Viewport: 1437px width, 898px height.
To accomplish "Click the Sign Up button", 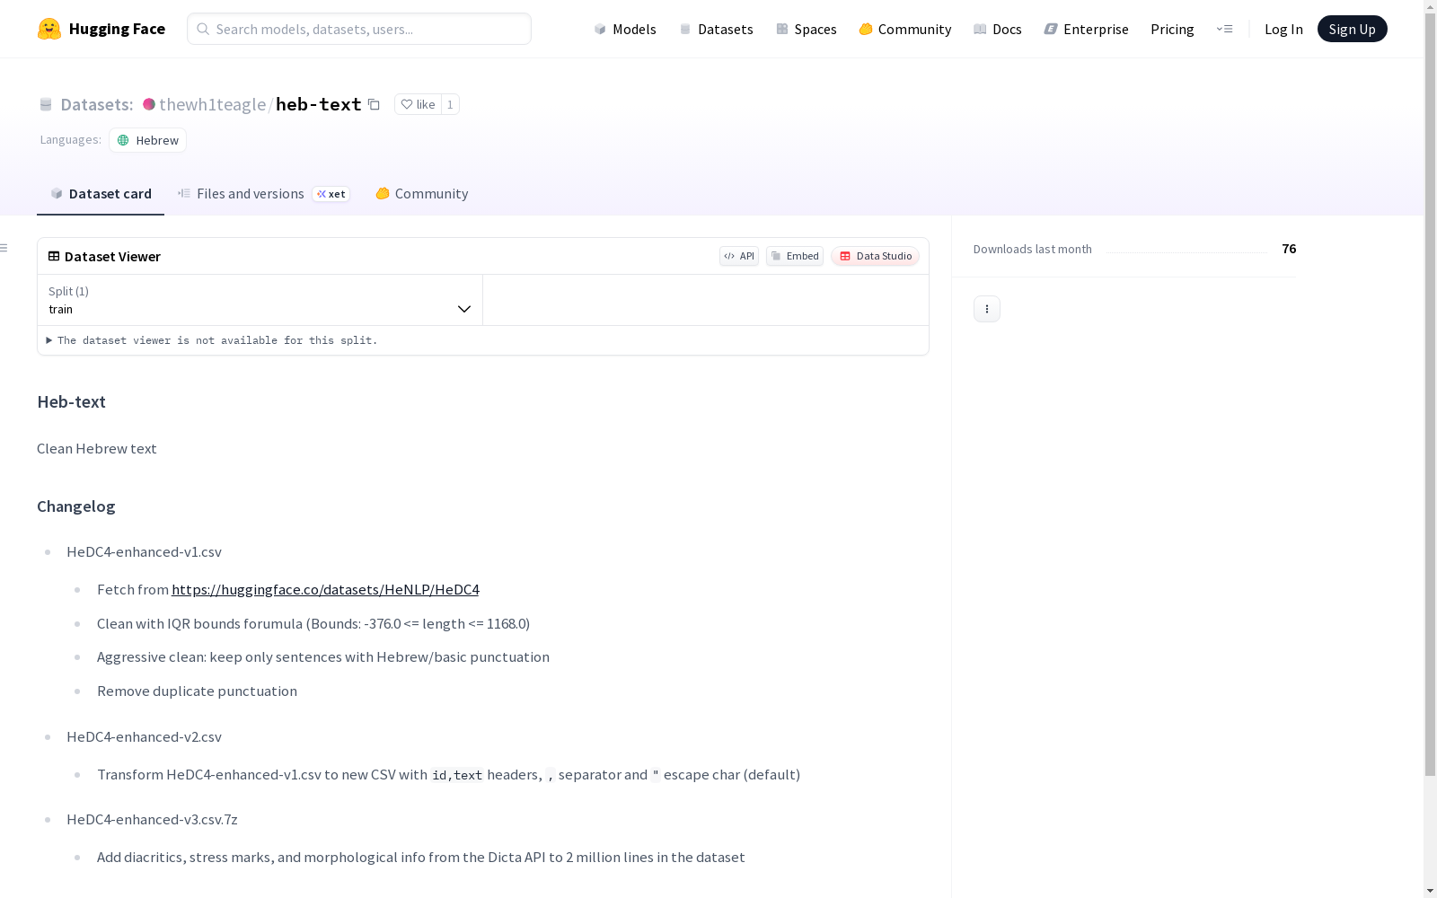I will (1352, 29).
